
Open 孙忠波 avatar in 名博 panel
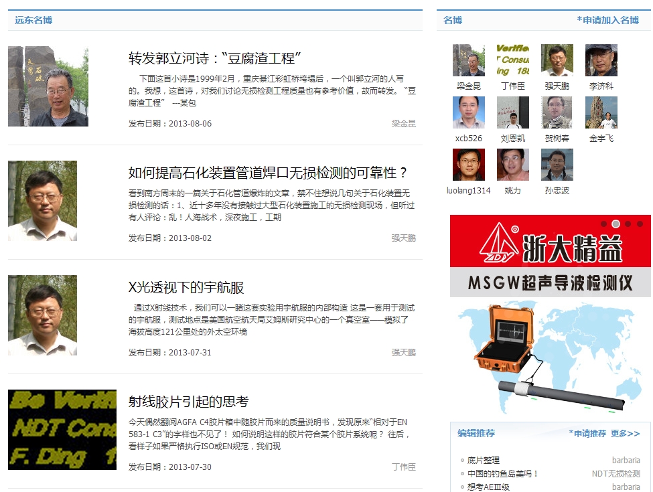557,165
